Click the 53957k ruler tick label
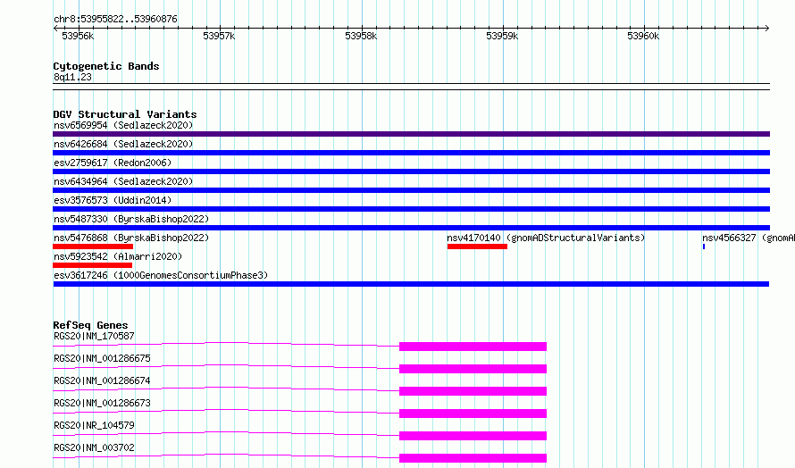795x468 pixels. click(x=219, y=36)
